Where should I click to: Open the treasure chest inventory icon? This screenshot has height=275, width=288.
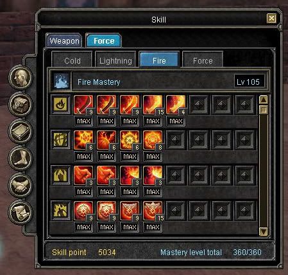[21, 104]
